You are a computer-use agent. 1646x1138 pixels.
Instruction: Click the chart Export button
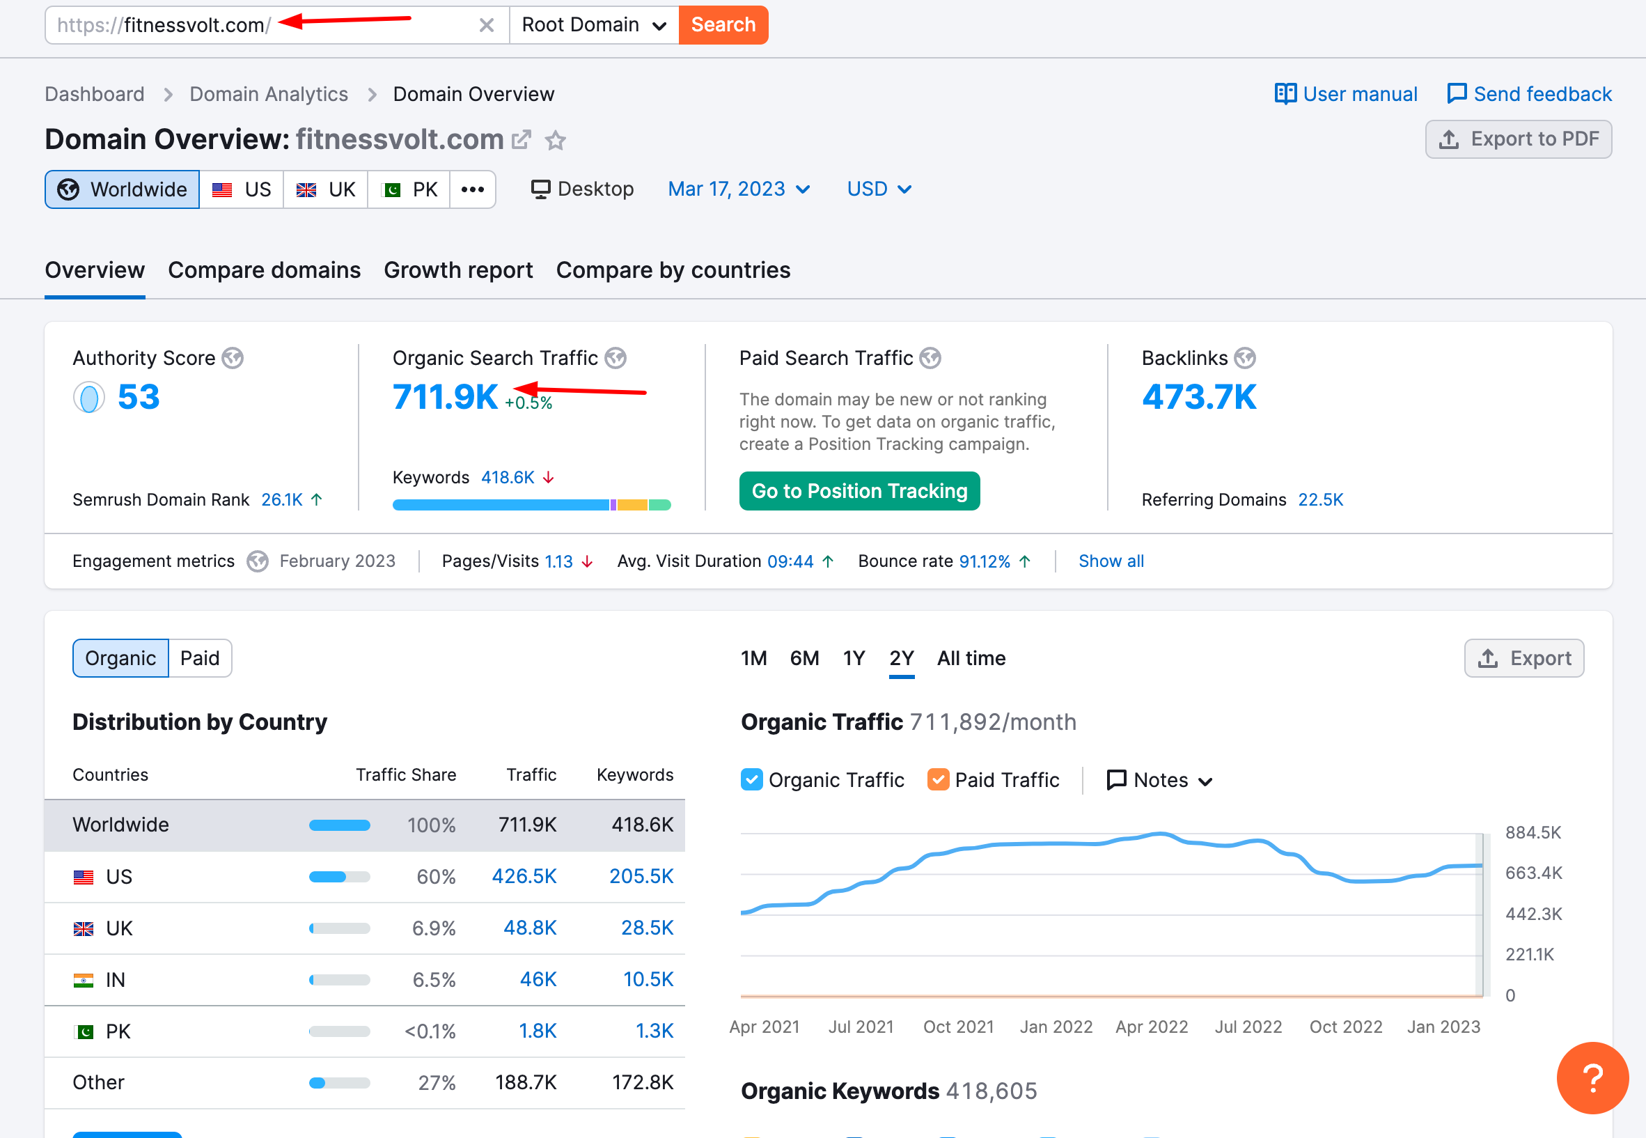point(1524,658)
